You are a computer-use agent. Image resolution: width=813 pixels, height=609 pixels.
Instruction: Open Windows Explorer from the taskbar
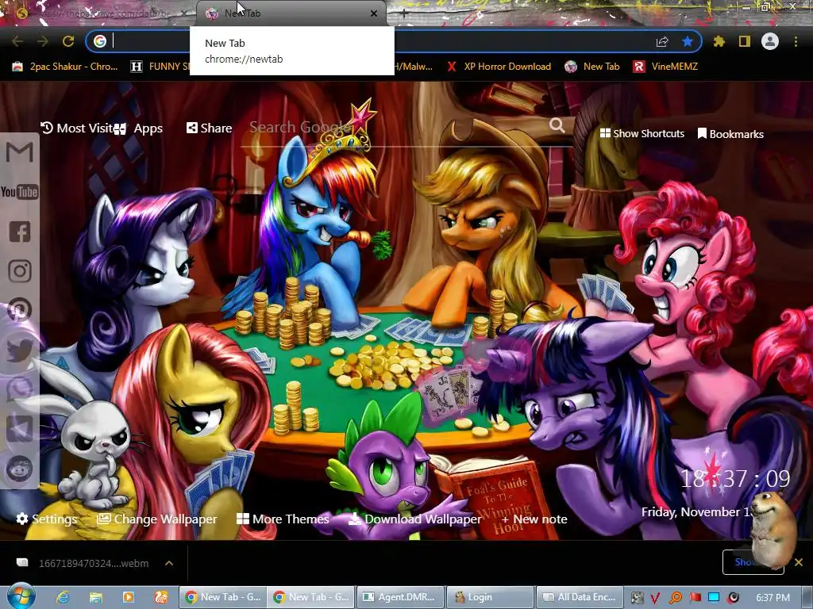96,597
